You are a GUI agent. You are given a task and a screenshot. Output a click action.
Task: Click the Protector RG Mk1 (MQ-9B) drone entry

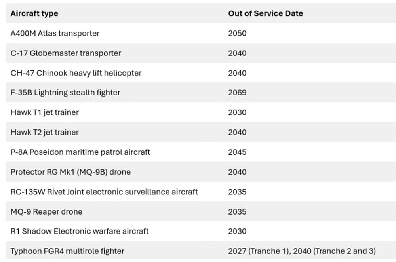pyautogui.click(x=70, y=172)
